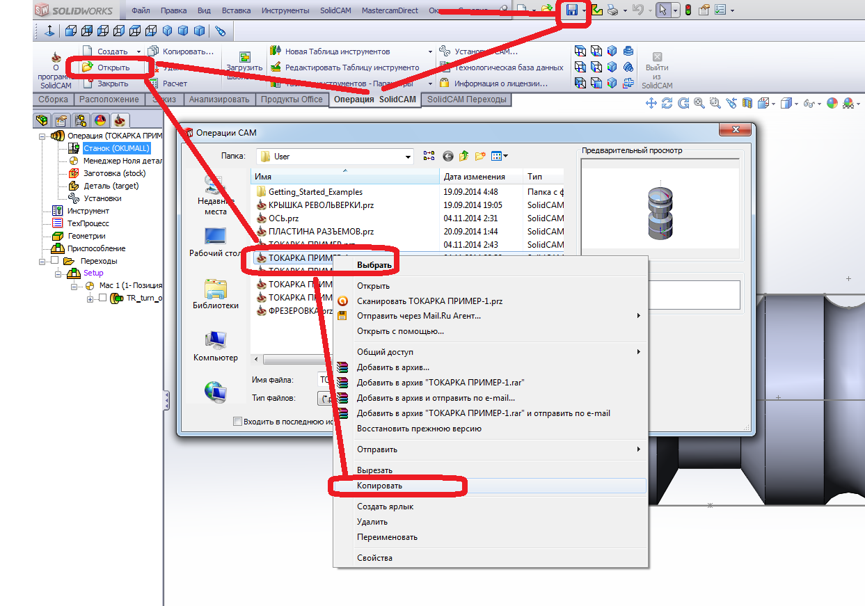Open the MastercamDirect menu
The width and height of the screenshot is (865, 606).
(x=390, y=10)
